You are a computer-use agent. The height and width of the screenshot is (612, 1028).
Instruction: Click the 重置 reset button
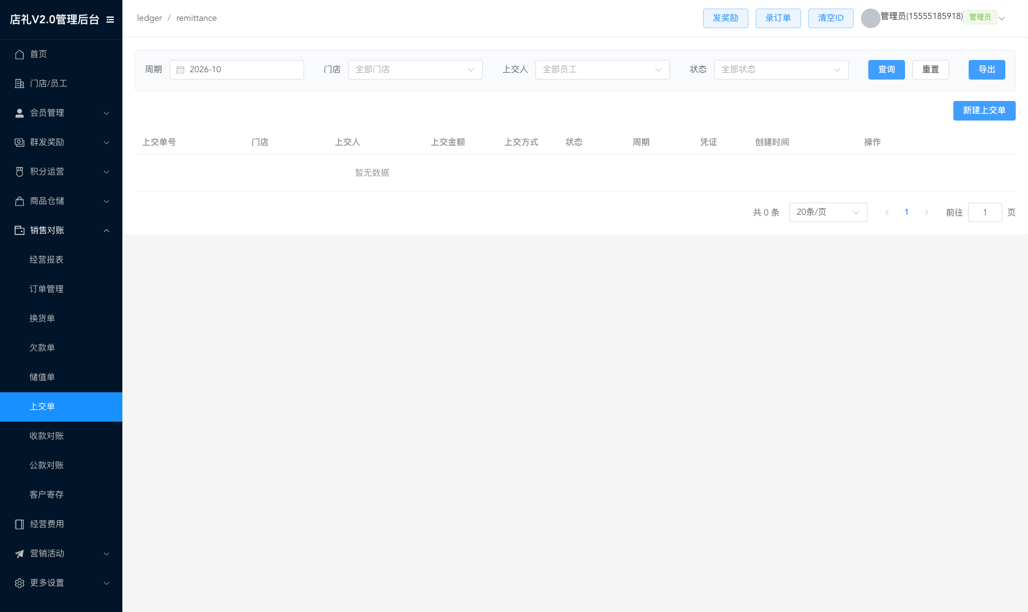pyautogui.click(x=931, y=70)
